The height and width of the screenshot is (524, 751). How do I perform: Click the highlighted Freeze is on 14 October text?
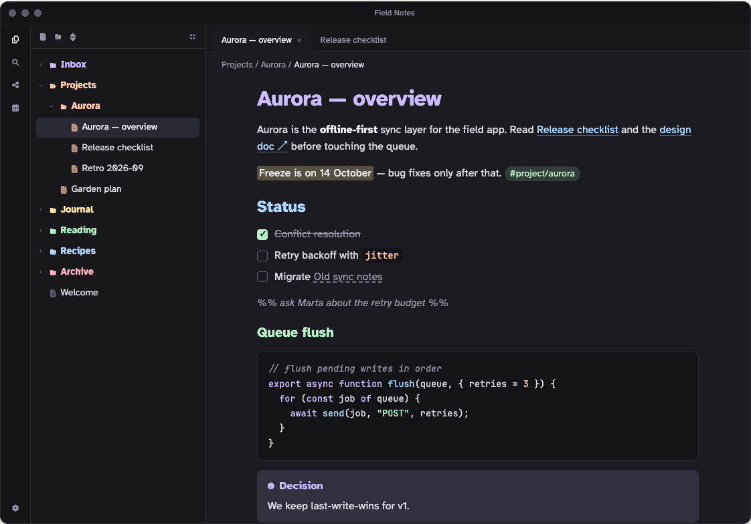pyautogui.click(x=315, y=173)
